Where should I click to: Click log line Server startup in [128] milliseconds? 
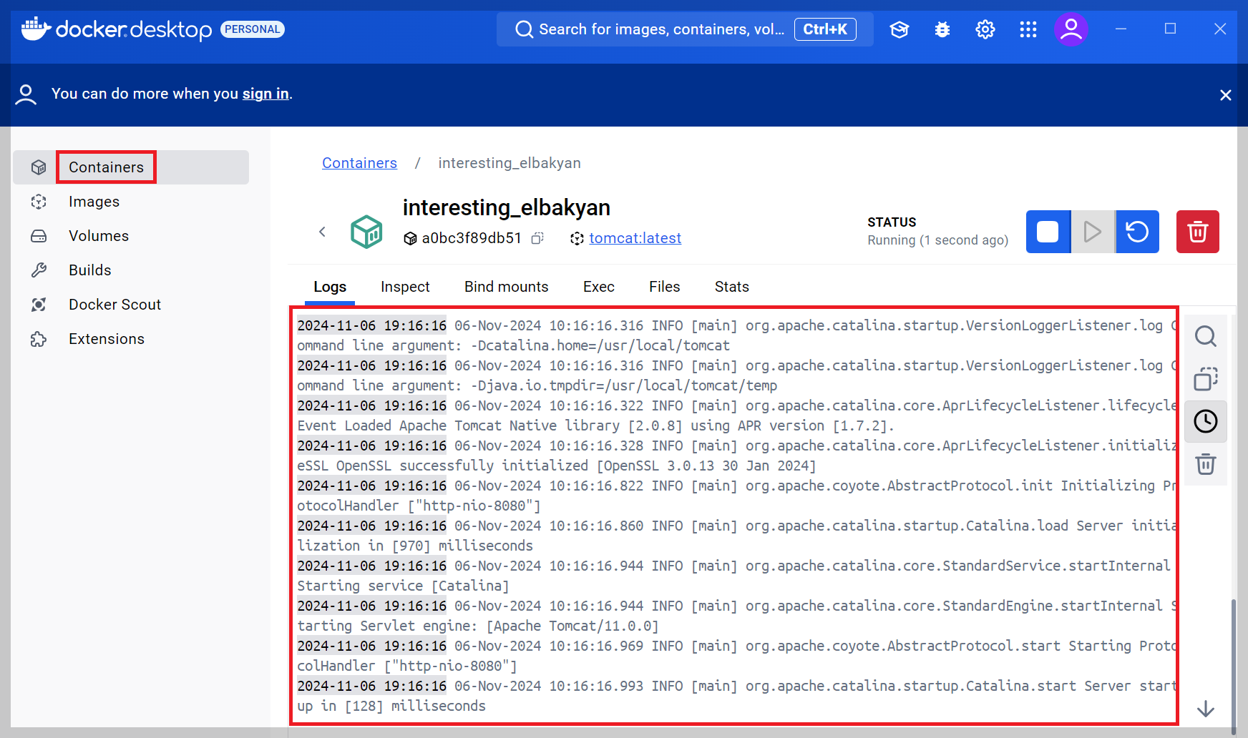(x=736, y=696)
